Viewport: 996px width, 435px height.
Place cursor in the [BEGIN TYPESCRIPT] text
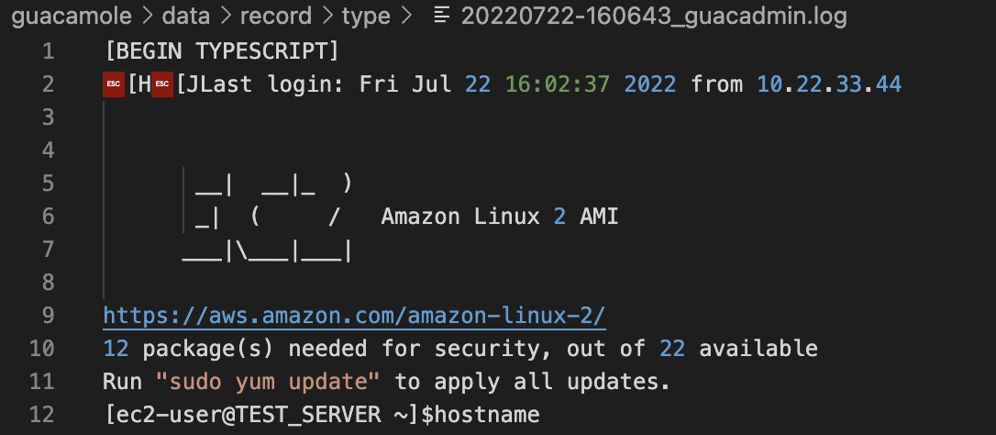click(222, 51)
